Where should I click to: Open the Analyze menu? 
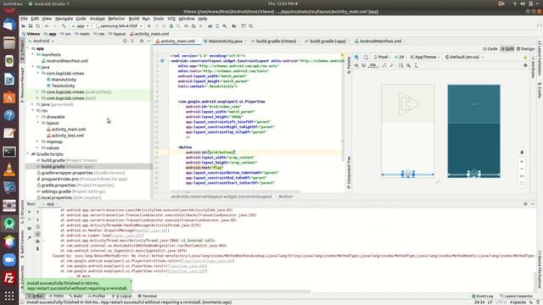point(98,19)
